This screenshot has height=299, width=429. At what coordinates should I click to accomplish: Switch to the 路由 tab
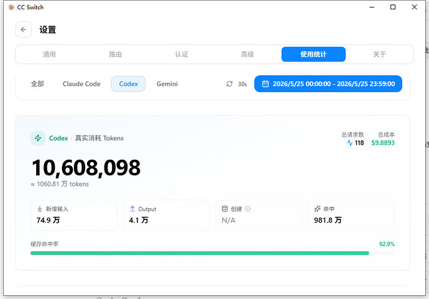coord(115,54)
